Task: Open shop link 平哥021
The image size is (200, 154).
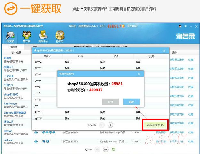Action: 9,85
